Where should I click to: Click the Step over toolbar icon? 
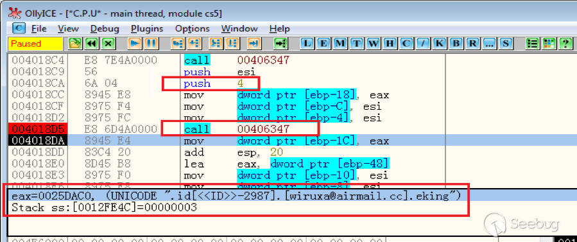coord(194,44)
